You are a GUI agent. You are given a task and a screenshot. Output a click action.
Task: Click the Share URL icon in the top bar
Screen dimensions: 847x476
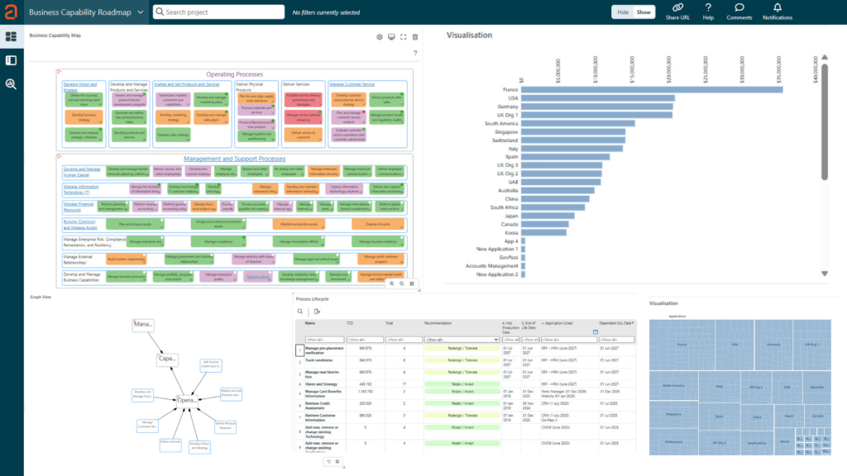678,12
